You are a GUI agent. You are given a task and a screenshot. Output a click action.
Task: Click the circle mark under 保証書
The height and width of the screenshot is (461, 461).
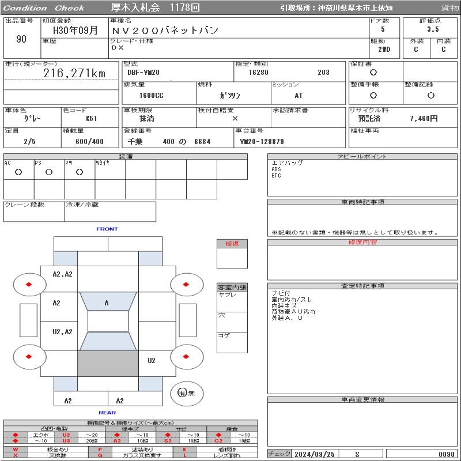click(373, 73)
